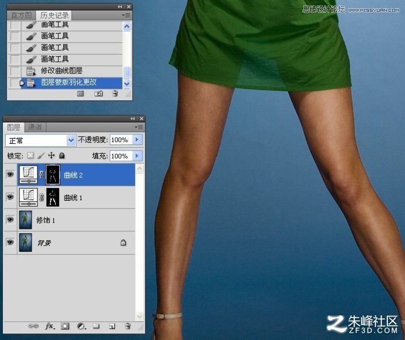Image resolution: width=405 pixels, height=340 pixels.
Task: Lock transparent pixels in Layers panel
Action: pyautogui.click(x=31, y=156)
